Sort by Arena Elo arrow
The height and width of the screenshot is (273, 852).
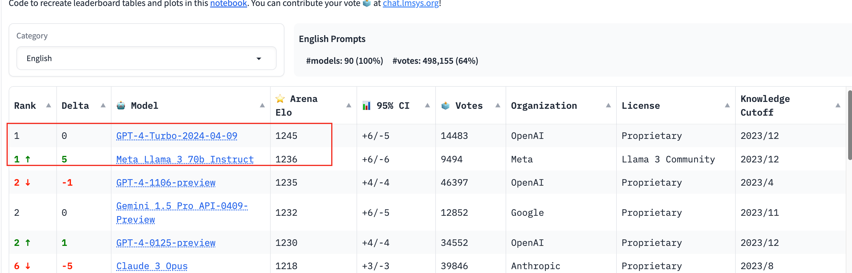coord(348,106)
